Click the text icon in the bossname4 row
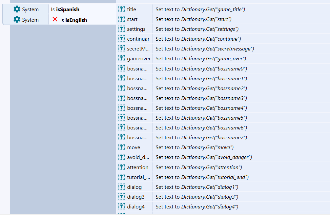Image resolution: width=330 pixels, height=215 pixels. click(122, 108)
